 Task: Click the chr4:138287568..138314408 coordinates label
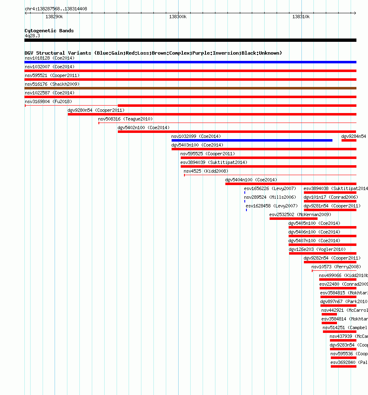[56, 9]
